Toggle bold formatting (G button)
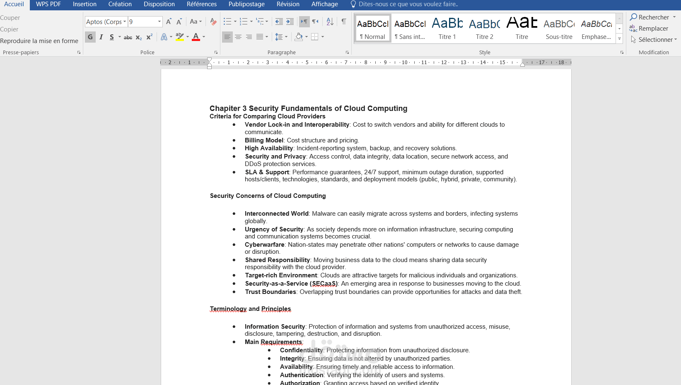 point(90,37)
